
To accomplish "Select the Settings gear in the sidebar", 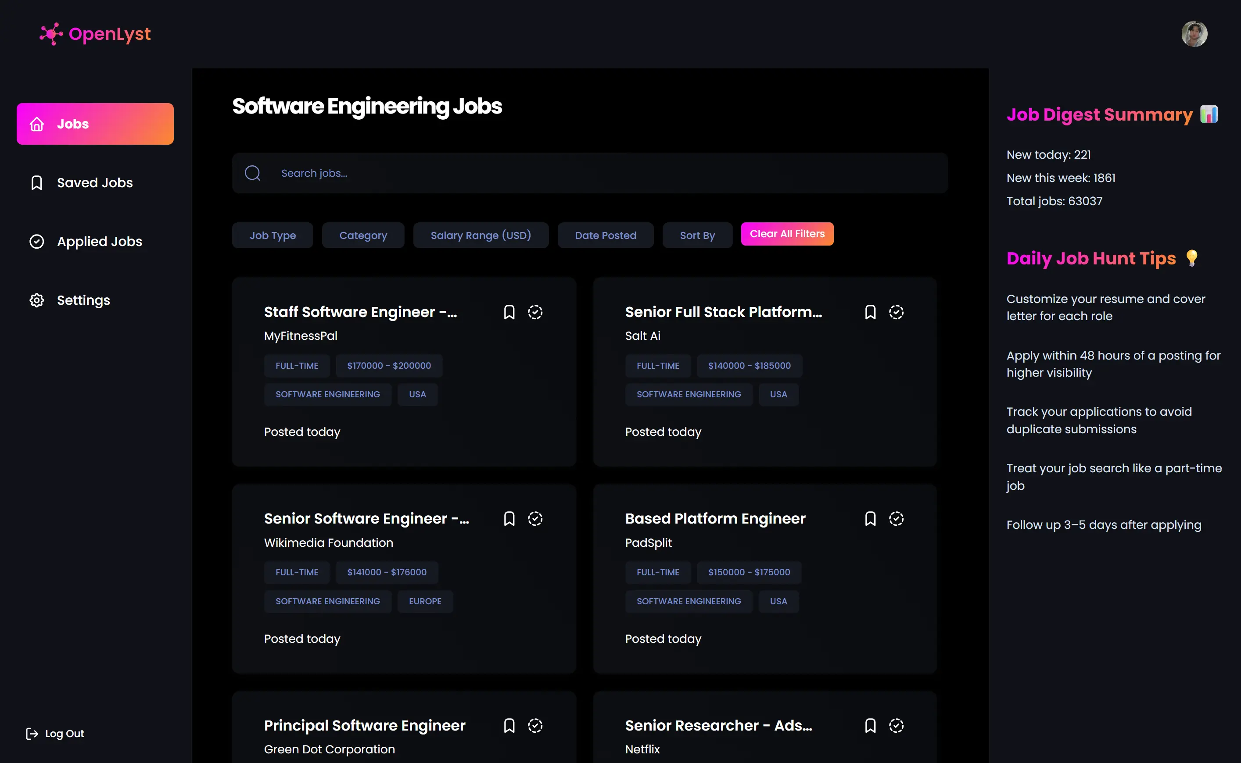I will pos(36,300).
